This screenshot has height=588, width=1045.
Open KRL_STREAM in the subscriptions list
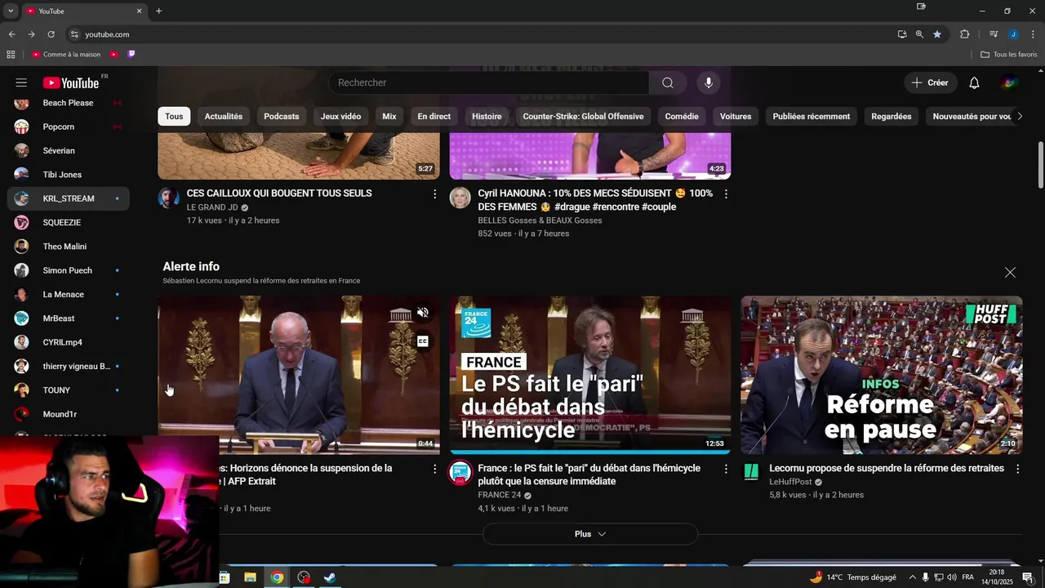click(x=68, y=198)
